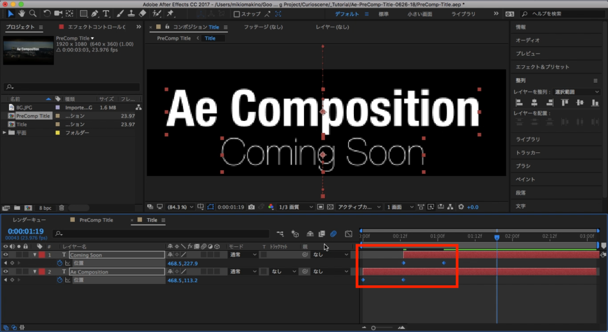
Task: Open the プレビュー panel
Action: (528, 53)
